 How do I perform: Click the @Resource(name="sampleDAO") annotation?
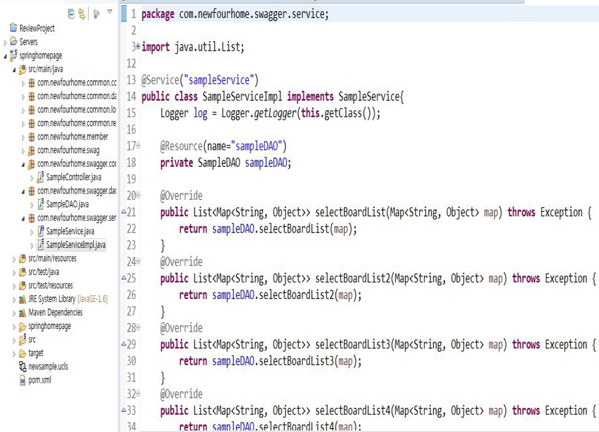[224, 146]
